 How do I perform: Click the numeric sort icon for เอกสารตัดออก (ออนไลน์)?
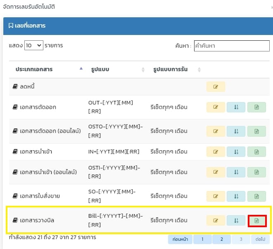pos(236,131)
